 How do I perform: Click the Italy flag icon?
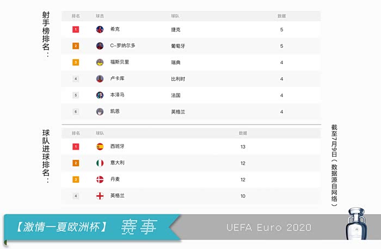(100, 163)
